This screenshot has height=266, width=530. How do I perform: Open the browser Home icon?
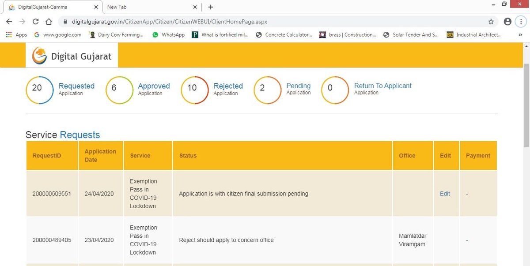[49, 21]
